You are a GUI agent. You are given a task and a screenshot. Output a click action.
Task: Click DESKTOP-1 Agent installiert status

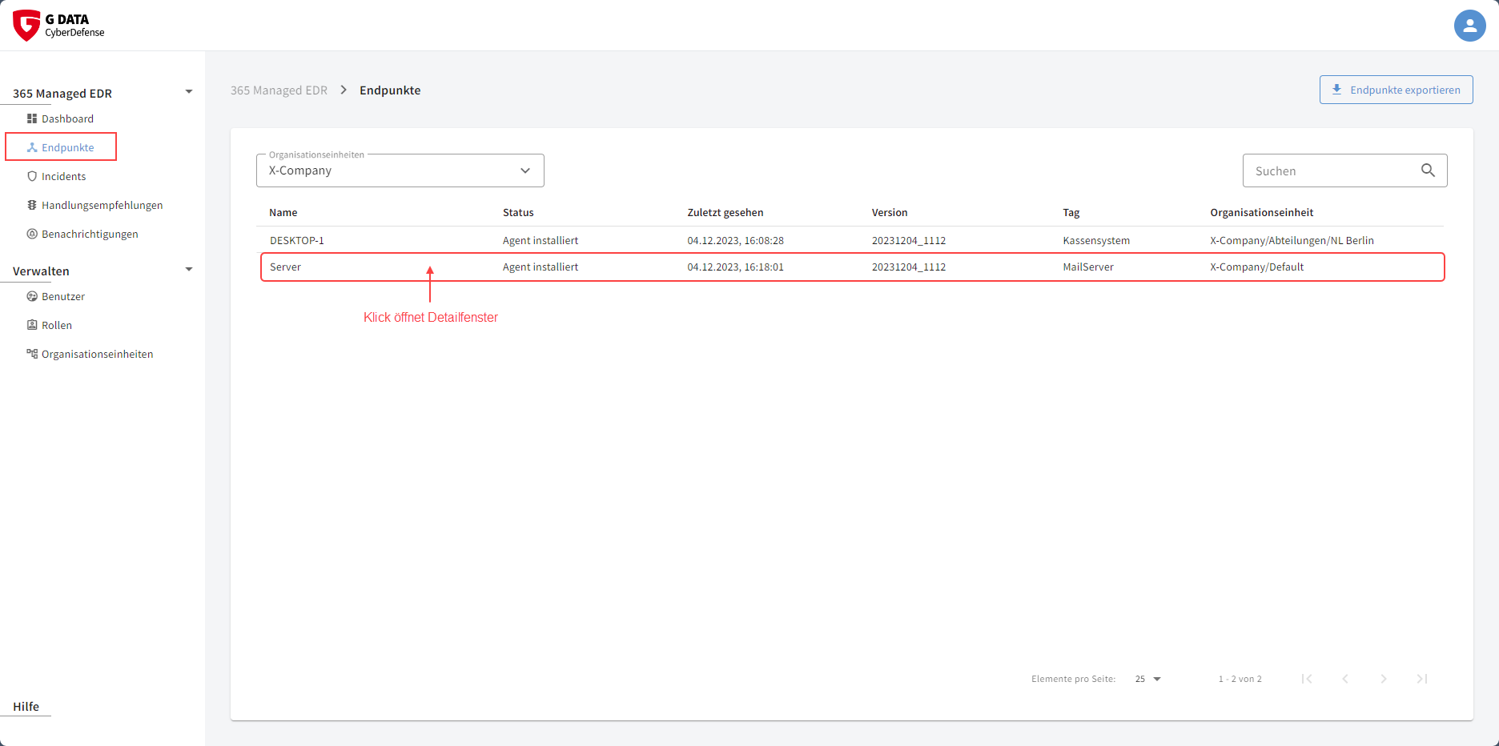coord(541,240)
